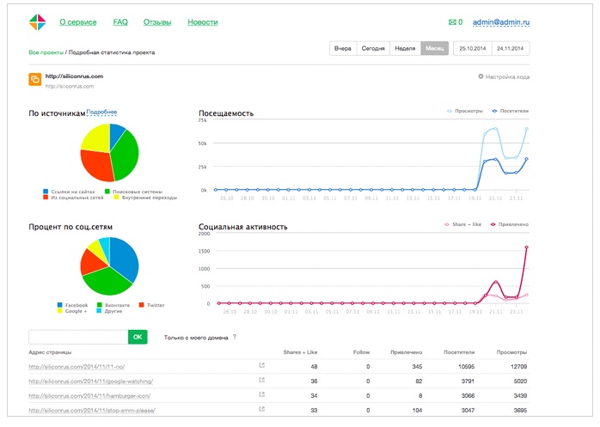Expand Подробнее details for sources
The height and width of the screenshot is (427, 600).
pos(101,112)
